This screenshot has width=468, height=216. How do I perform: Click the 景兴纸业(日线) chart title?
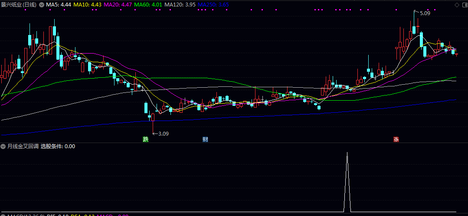click(19, 5)
